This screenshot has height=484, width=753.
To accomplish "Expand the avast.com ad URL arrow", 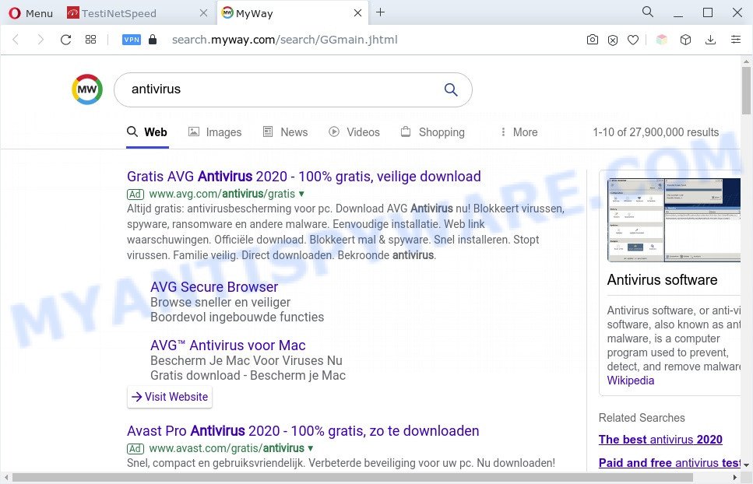I will click(x=311, y=448).
